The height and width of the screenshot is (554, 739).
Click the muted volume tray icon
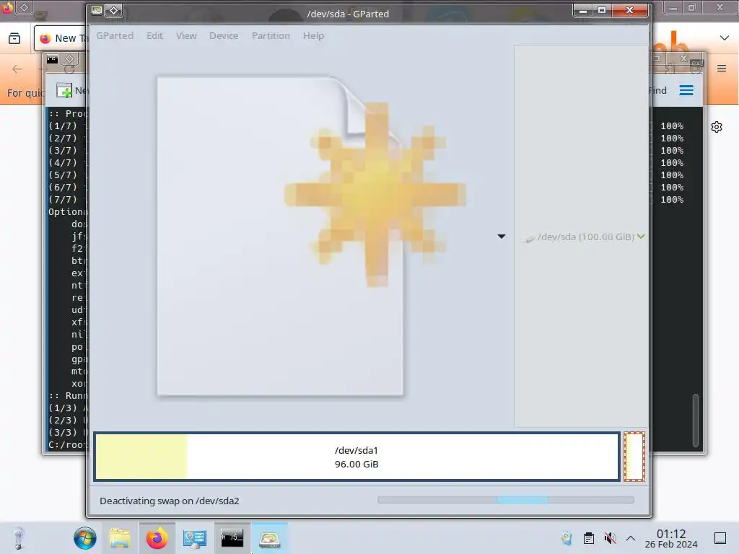coord(610,538)
